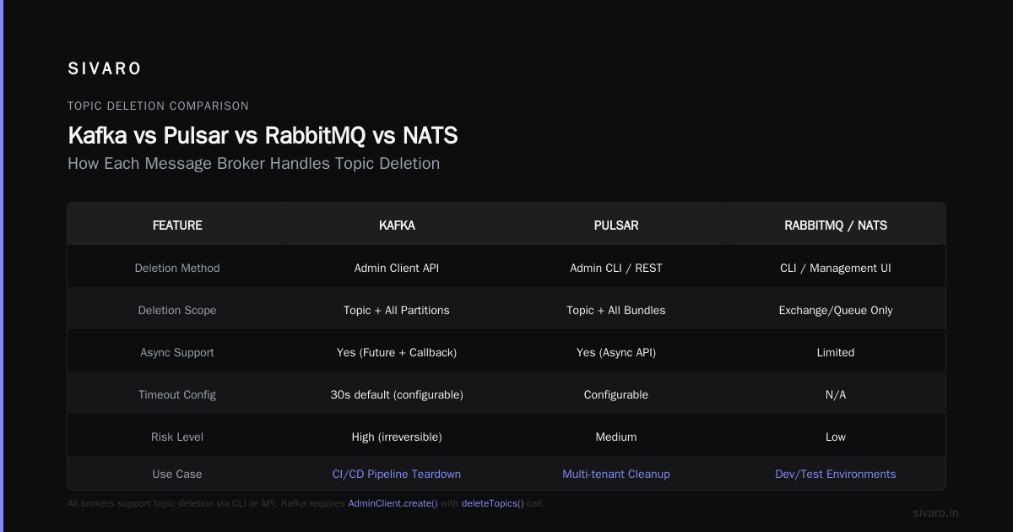Select the High (irreversible) risk cell
Image resolution: width=1013 pixels, height=532 pixels.
[397, 437]
